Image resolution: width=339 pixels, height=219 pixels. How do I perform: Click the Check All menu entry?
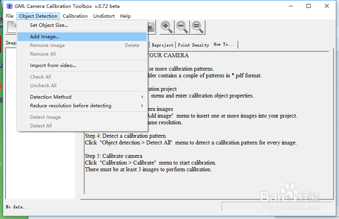coord(82,77)
